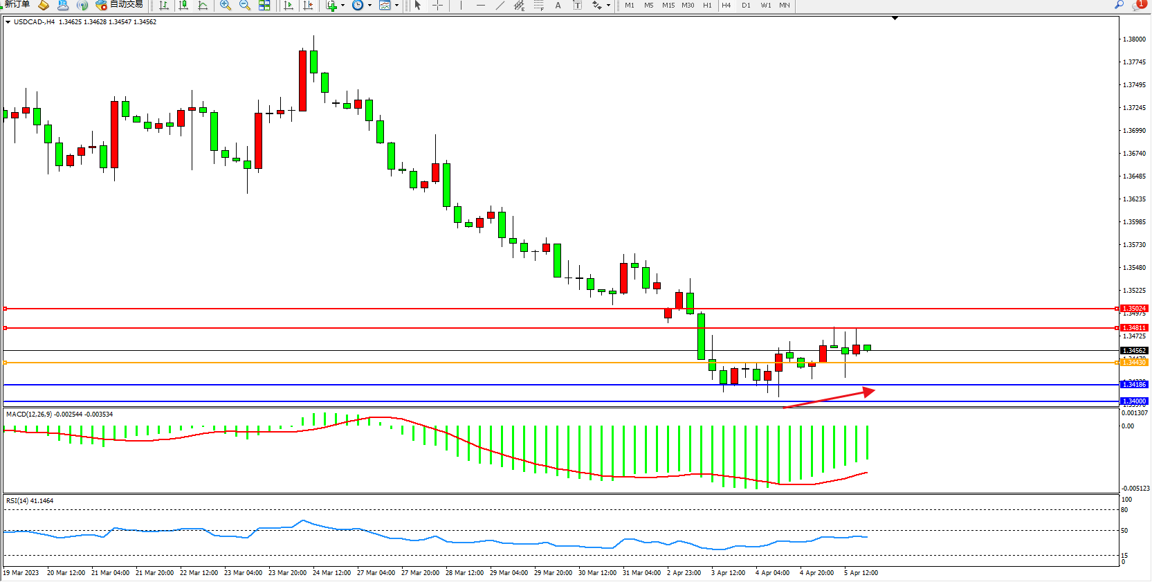Click the orange 1.34430 price level label
The height and width of the screenshot is (582, 1152).
point(1134,363)
